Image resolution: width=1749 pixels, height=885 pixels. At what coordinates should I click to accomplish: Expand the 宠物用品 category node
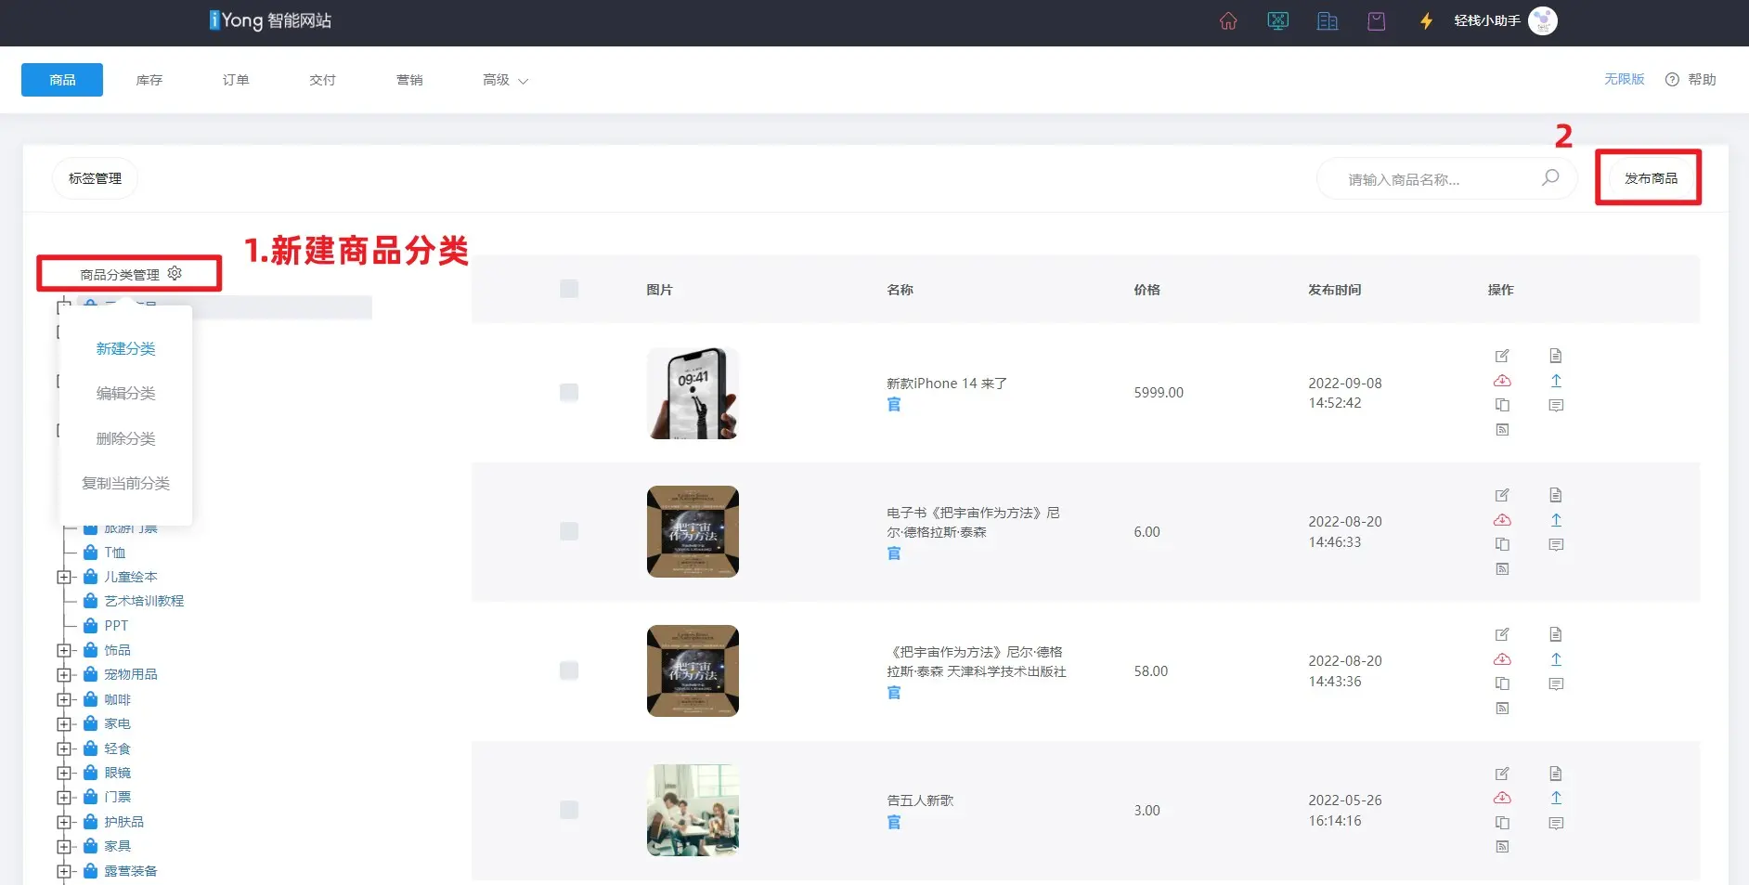coord(64,675)
